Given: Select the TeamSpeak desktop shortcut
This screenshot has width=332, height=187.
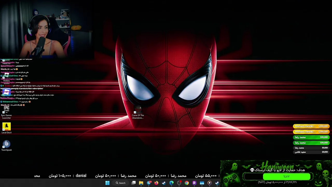Looking at the screenshot, I should click(6, 145).
